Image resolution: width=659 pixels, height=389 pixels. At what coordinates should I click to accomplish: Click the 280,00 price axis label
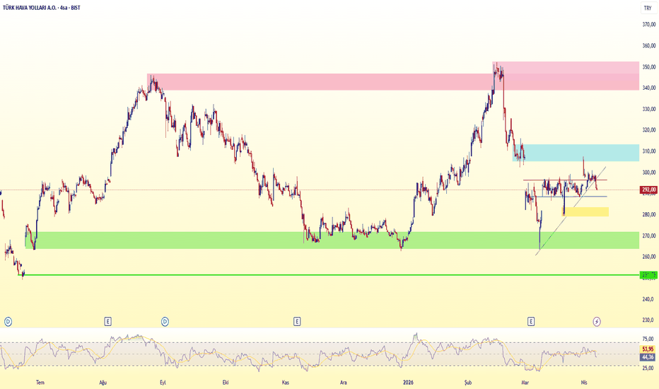click(x=649, y=214)
